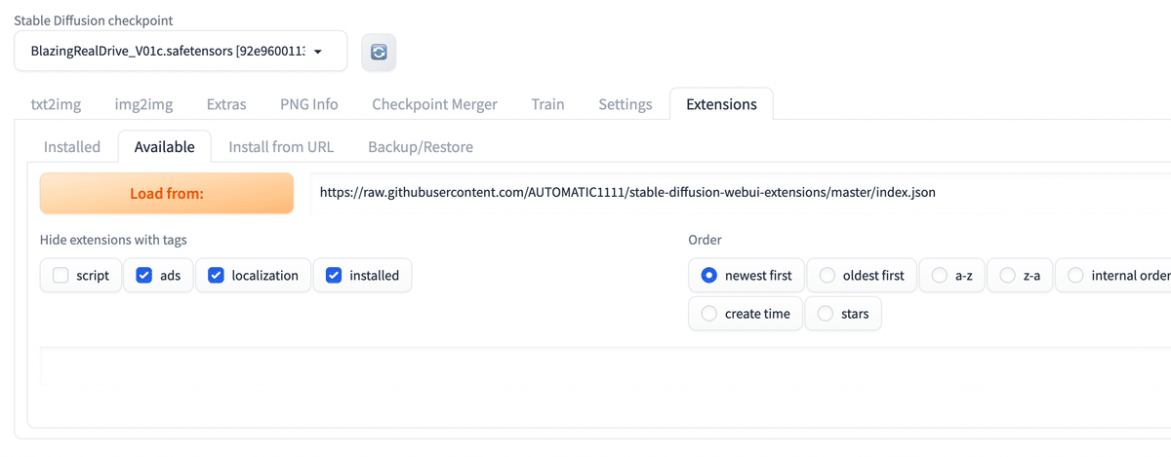Go to the Extras tab
Image resolution: width=1171 pixels, height=457 pixels.
point(226,104)
